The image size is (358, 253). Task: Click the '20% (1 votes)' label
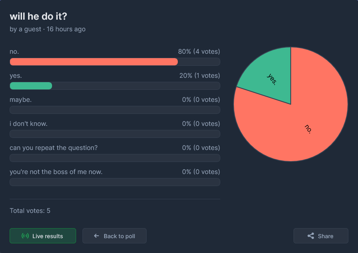coord(199,75)
